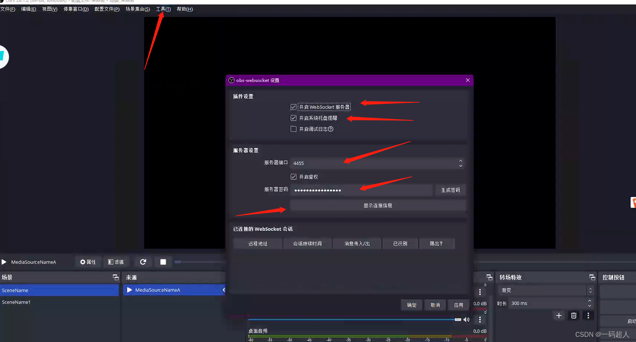Open the top mixer channel three-dot menu
Screen dimensions: 636x342
pyautogui.click(x=480, y=292)
